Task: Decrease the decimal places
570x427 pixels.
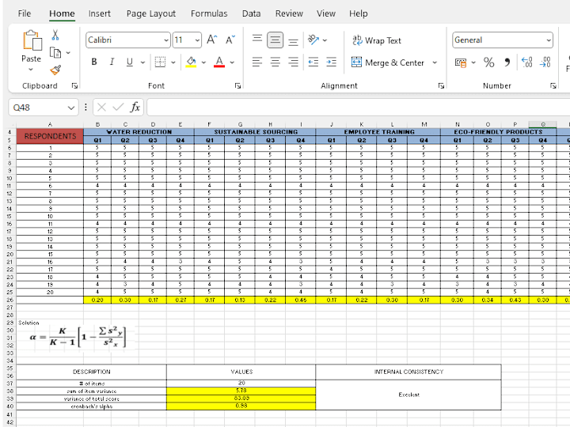Action: pos(545,62)
